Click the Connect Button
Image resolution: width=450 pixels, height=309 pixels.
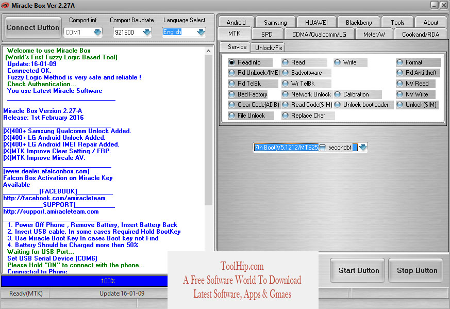(x=32, y=27)
